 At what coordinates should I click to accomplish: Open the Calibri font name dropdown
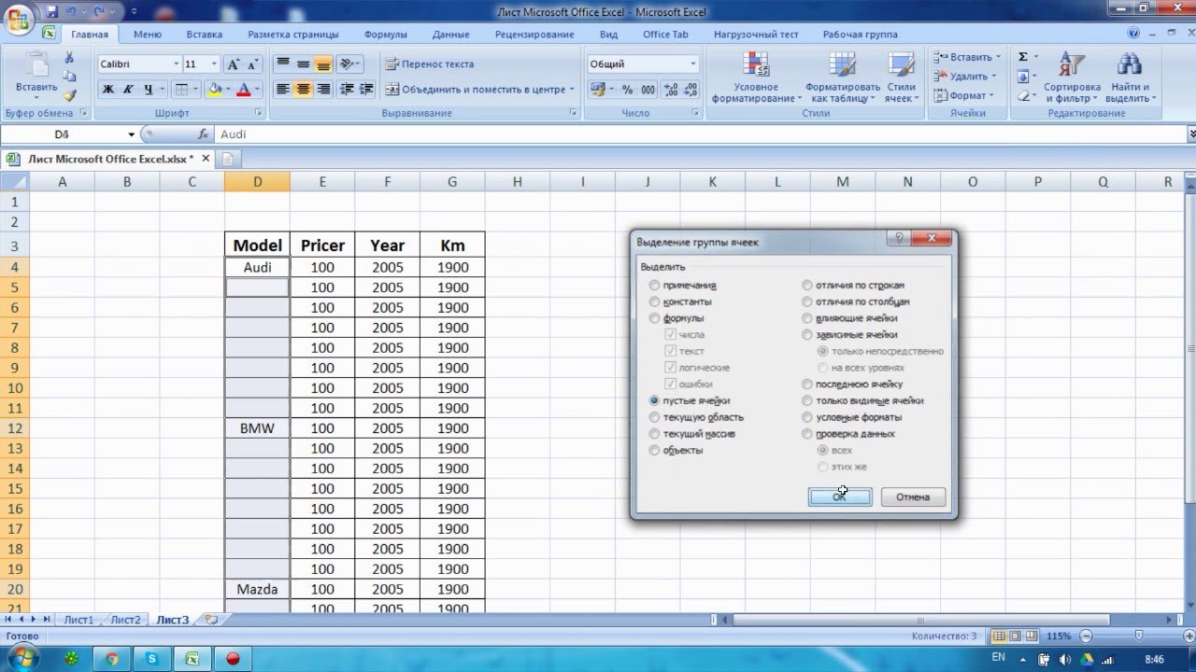coord(176,64)
